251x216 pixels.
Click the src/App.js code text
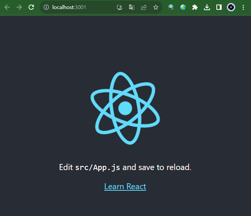pyautogui.click(x=97, y=167)
